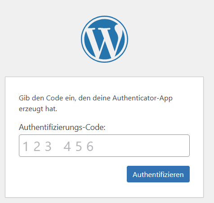This screenshot has height=203, width=214.
Task: Click the grey placeholder digits 1 2 3
Action: point(37,147)
